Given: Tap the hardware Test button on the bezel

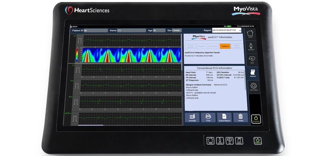Looking at the screenshot, I should click(230, 141).
